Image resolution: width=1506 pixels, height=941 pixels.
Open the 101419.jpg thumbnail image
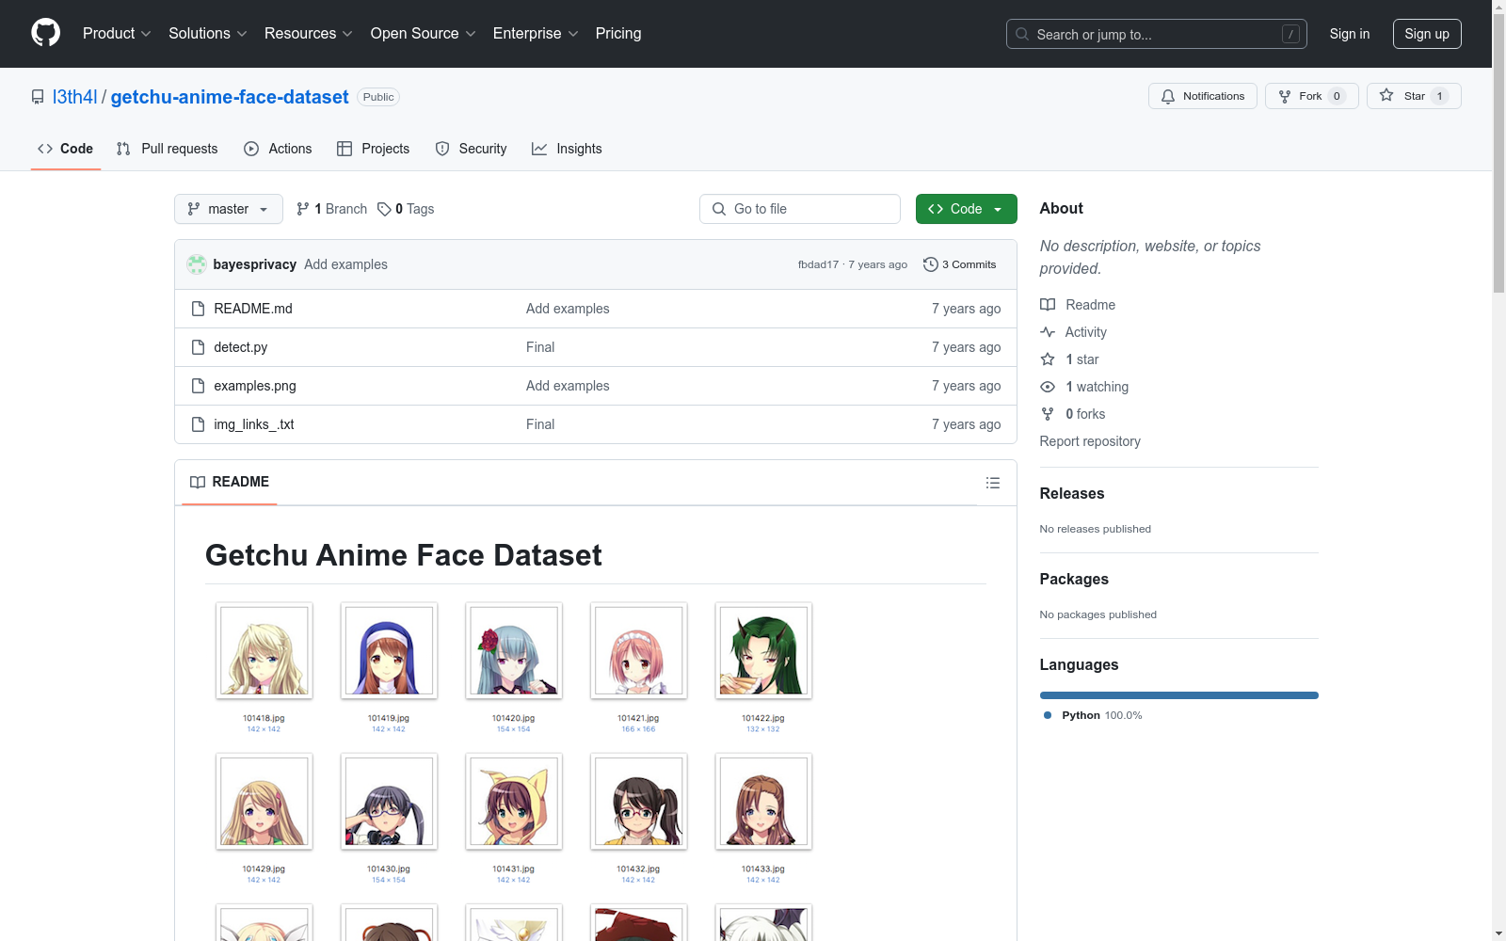point(388,650)
